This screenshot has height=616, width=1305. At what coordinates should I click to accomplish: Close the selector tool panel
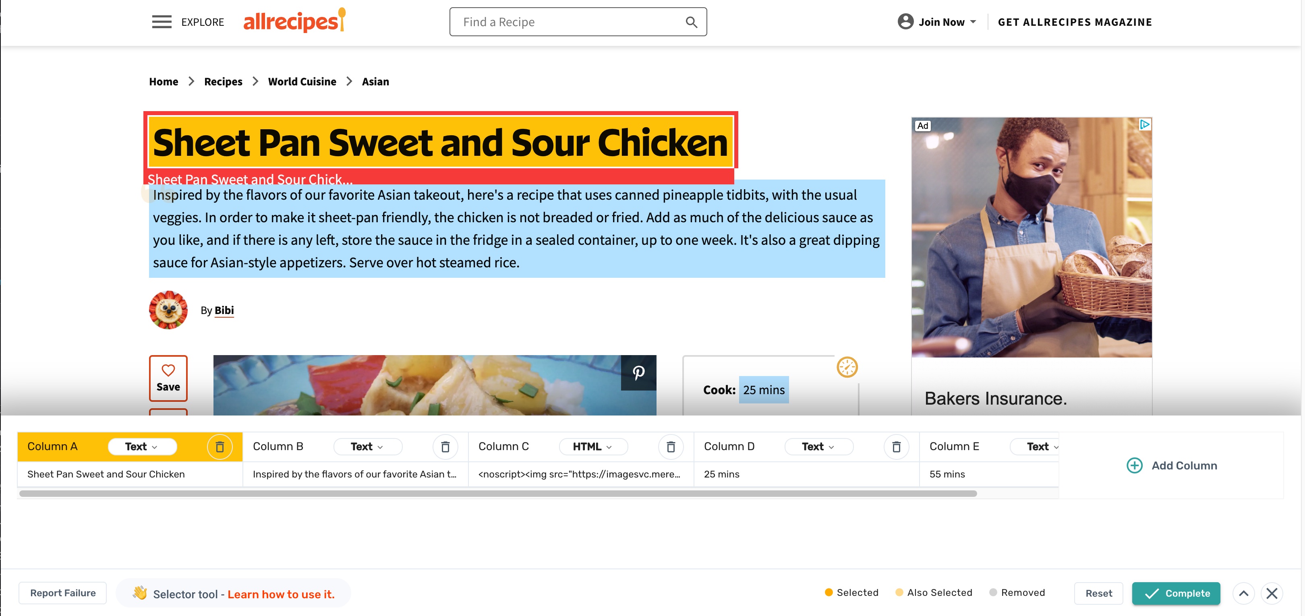(x=1272, y=593)
